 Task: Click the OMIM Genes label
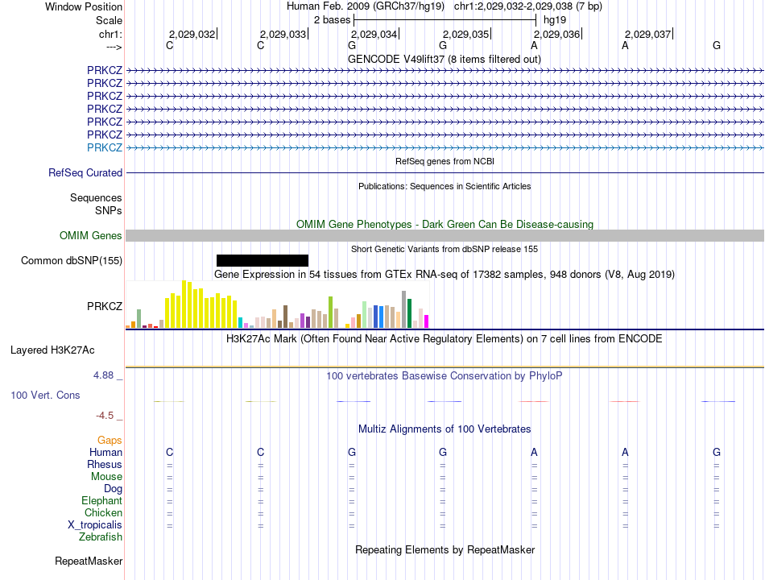(x=90, y=235)
